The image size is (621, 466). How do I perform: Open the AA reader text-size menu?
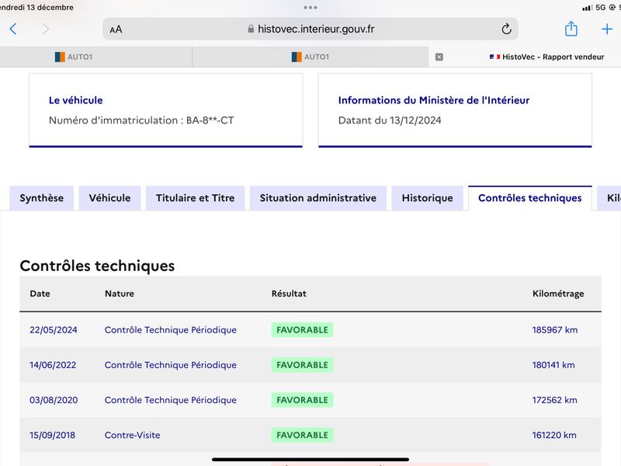point(116,30)
